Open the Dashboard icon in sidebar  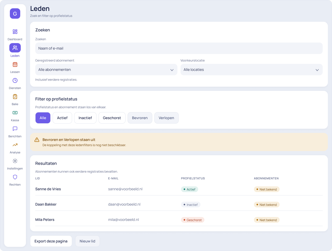coord(15,32)
